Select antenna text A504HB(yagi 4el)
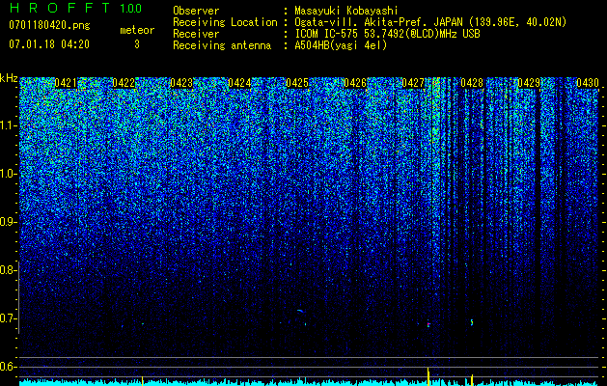 pyautogui.click(x=341, y=45)
